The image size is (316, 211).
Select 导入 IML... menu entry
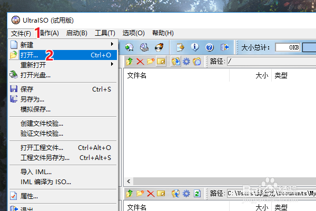pos(63,172)
